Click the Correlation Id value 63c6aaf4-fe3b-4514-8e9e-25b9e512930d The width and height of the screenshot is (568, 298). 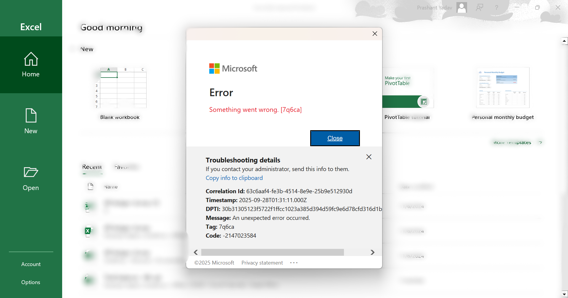(299, 191)
